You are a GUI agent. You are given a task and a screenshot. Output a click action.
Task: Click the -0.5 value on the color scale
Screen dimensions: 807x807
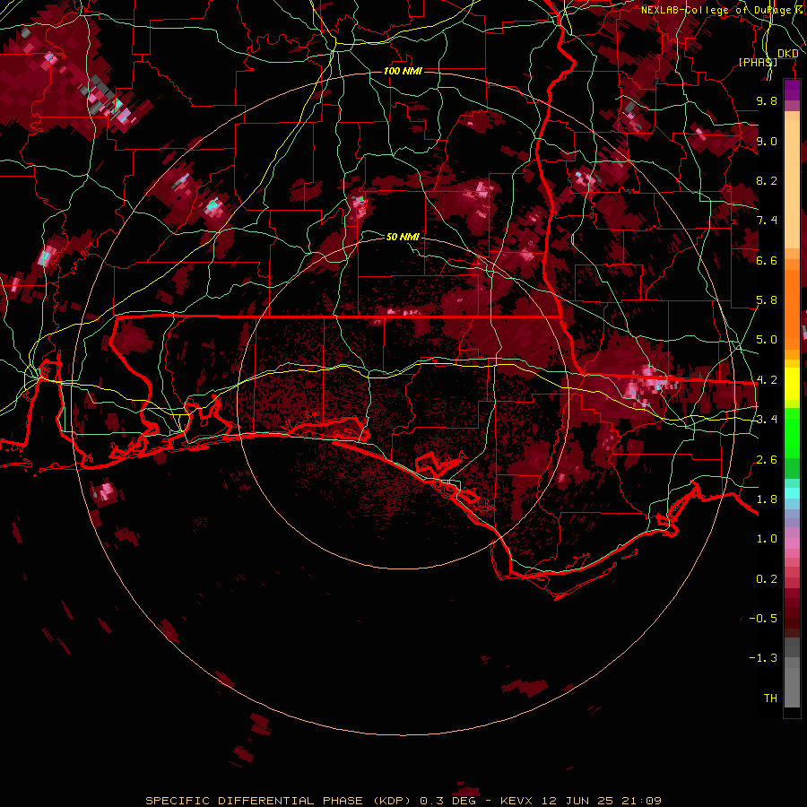tap(763, 619)
